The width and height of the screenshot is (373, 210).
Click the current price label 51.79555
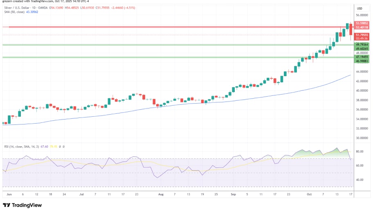362,35
